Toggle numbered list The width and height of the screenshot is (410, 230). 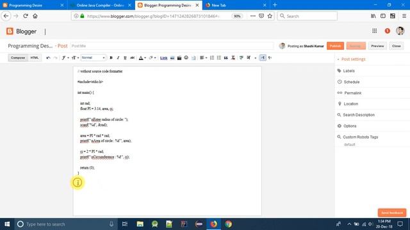(x=212, y=58)
